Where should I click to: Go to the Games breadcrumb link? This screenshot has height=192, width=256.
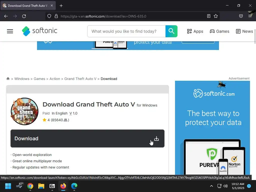(39, 79)
